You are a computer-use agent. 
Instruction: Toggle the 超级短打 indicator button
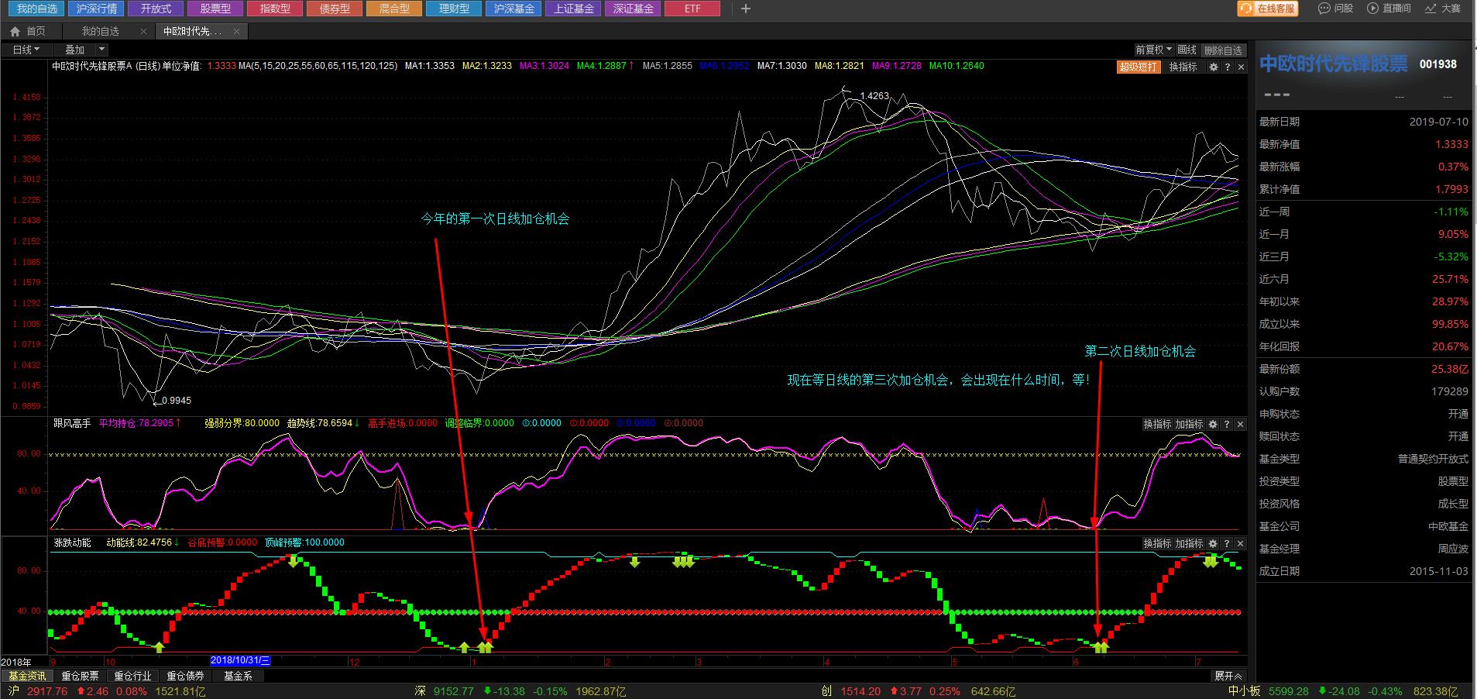(x=1138, y=67)
